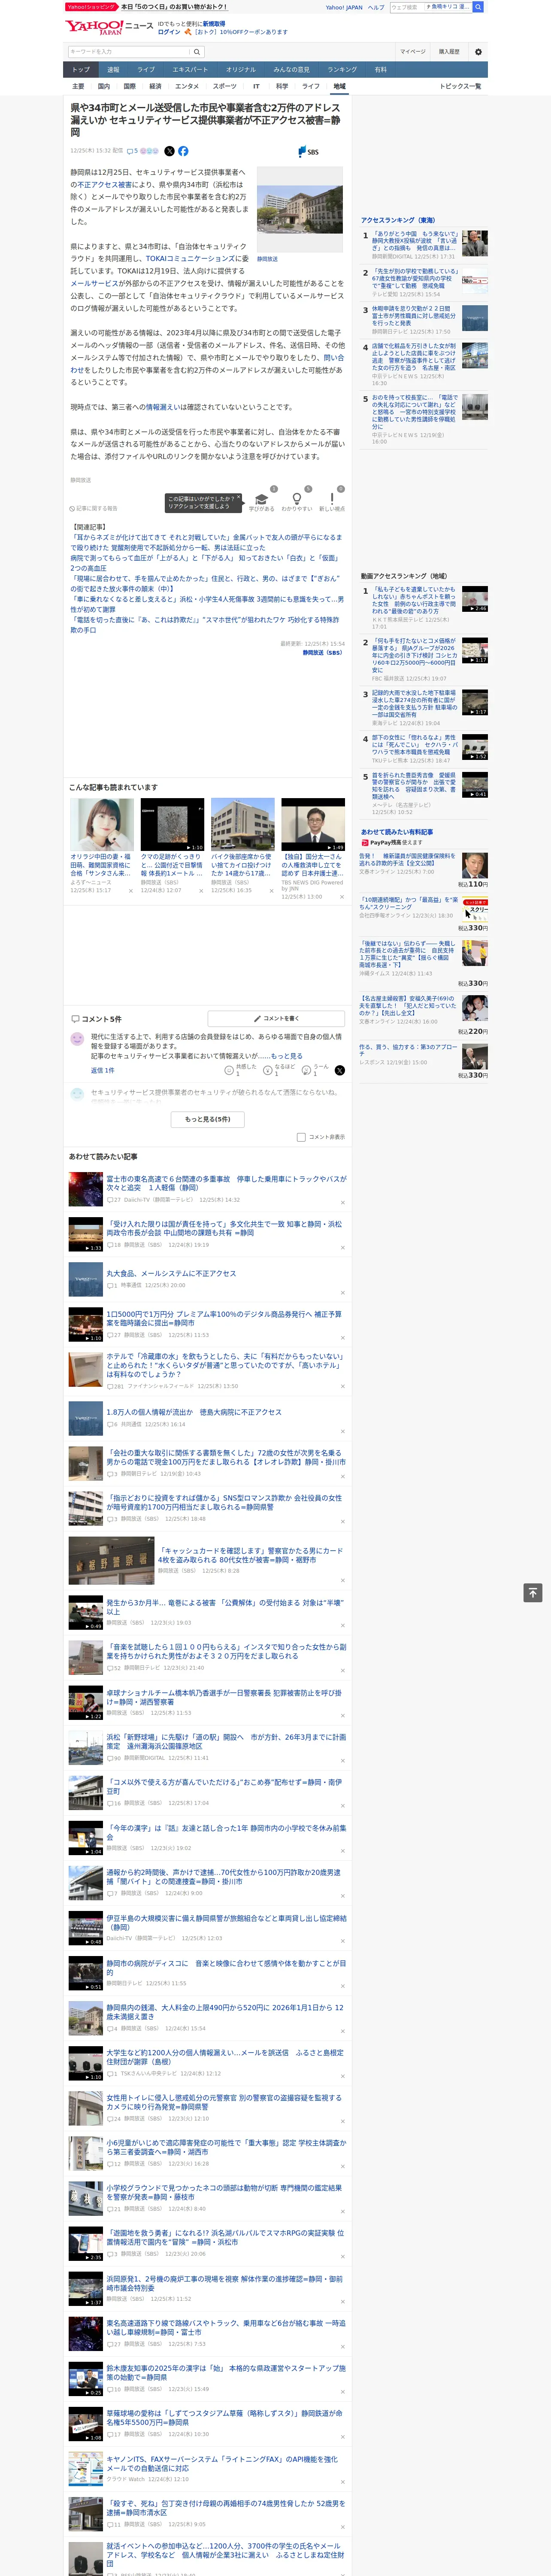Open トピックス一覧 link
Image resolution: width=551 pixels, height=2576 pixels.
[460, 86]
